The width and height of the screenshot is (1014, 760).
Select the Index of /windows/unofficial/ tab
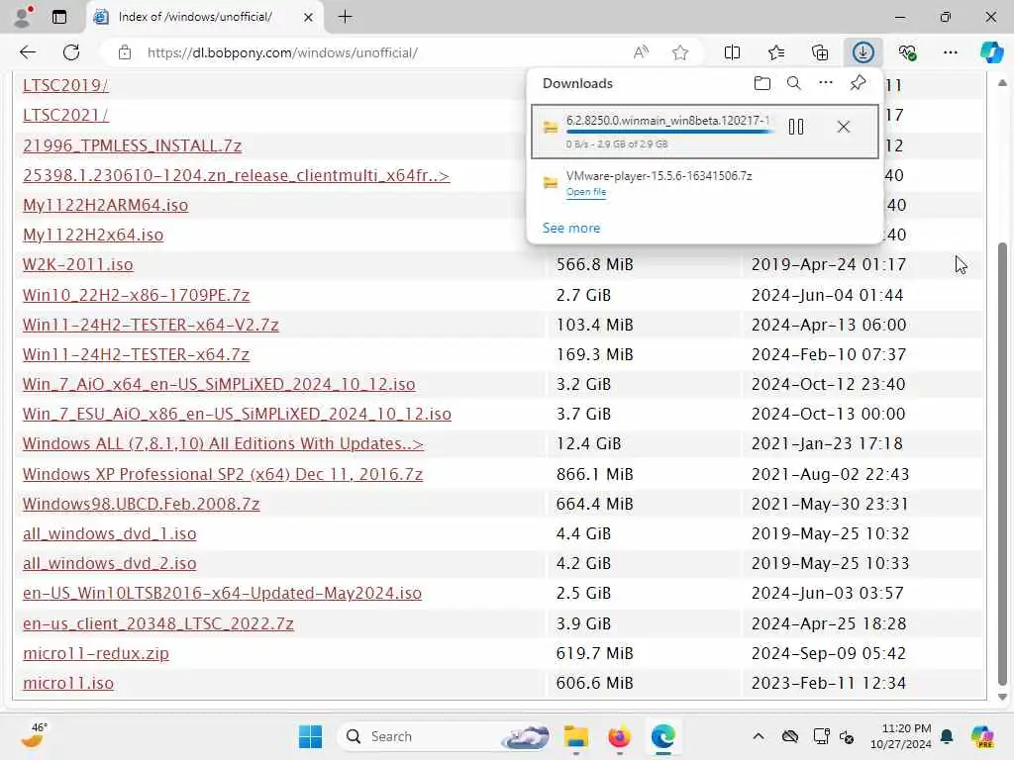204,17
